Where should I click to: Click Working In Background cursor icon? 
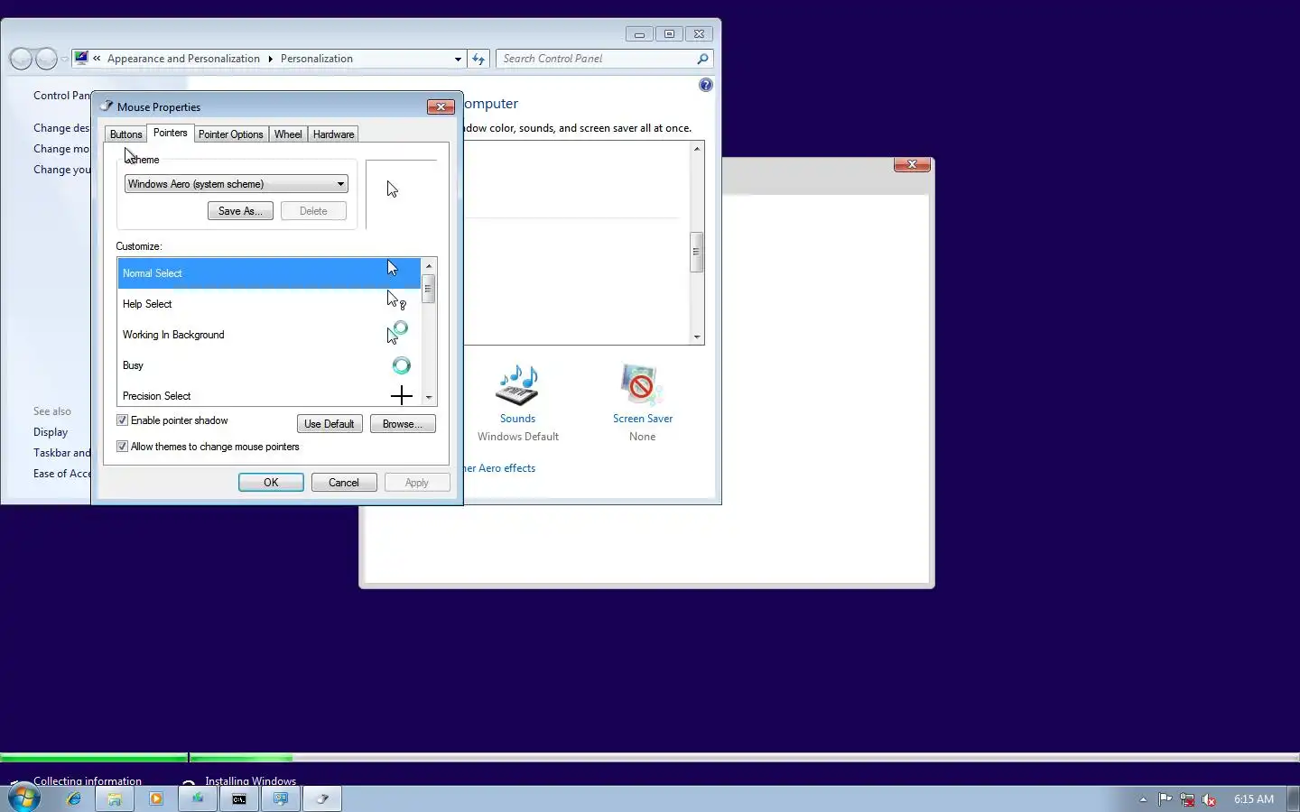coord(397,332)
